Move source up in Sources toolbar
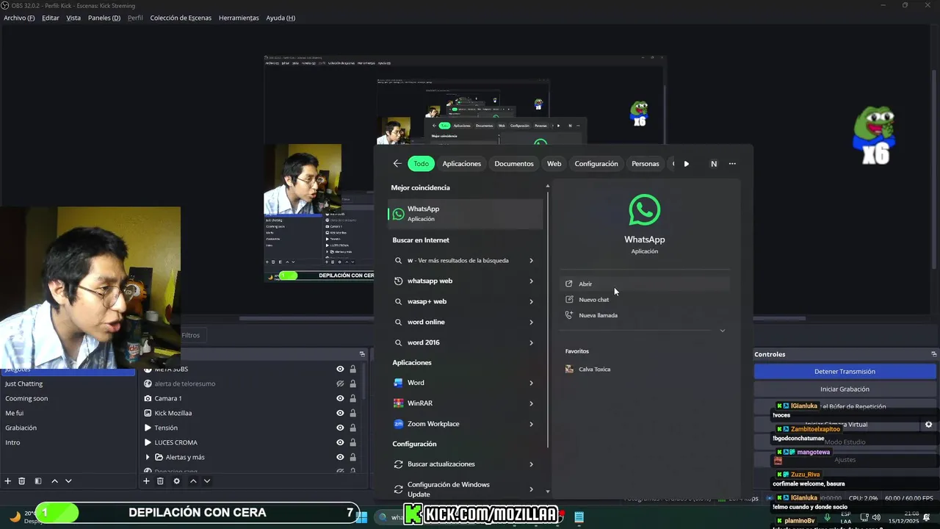 [193, 481]
